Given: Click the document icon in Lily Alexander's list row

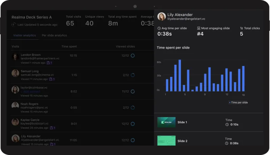Looking at the screenshot, I should point(52,144).
